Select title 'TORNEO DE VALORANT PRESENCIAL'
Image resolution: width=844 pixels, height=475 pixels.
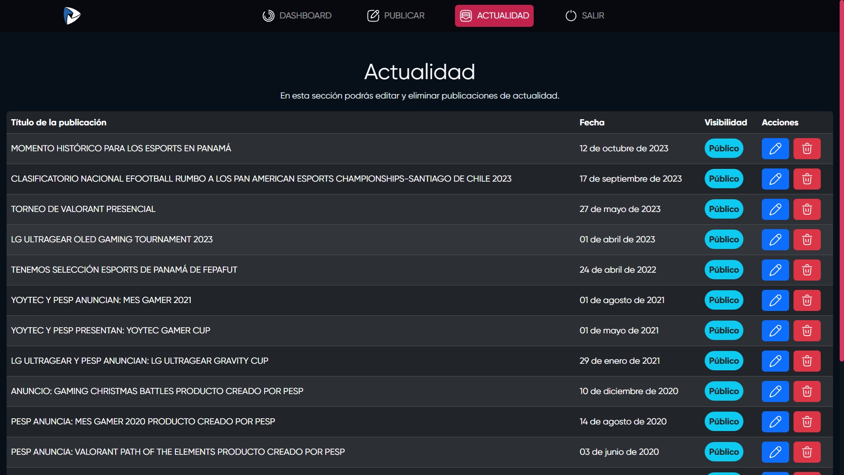point(83,209)
